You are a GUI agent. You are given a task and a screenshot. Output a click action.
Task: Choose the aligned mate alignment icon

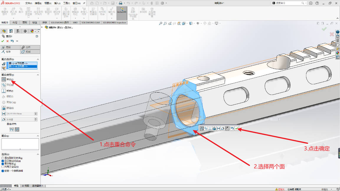coord(12,129)
